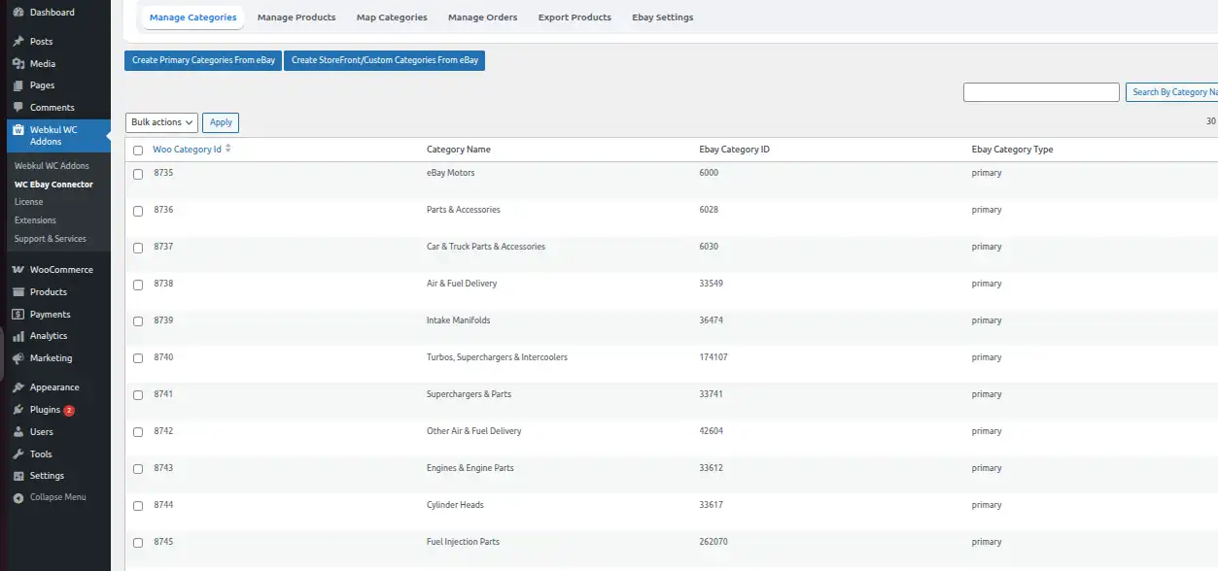Click the Comments speech bubble icon

pyautogui.click(x=18, y=108)
